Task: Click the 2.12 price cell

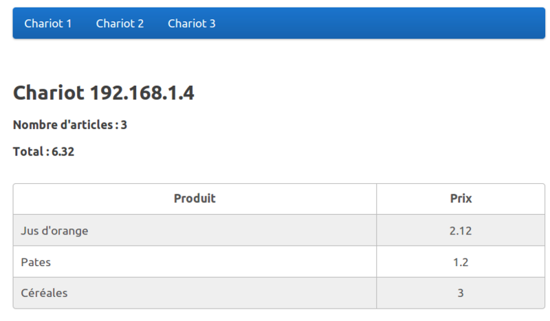Action: point(461,230)
